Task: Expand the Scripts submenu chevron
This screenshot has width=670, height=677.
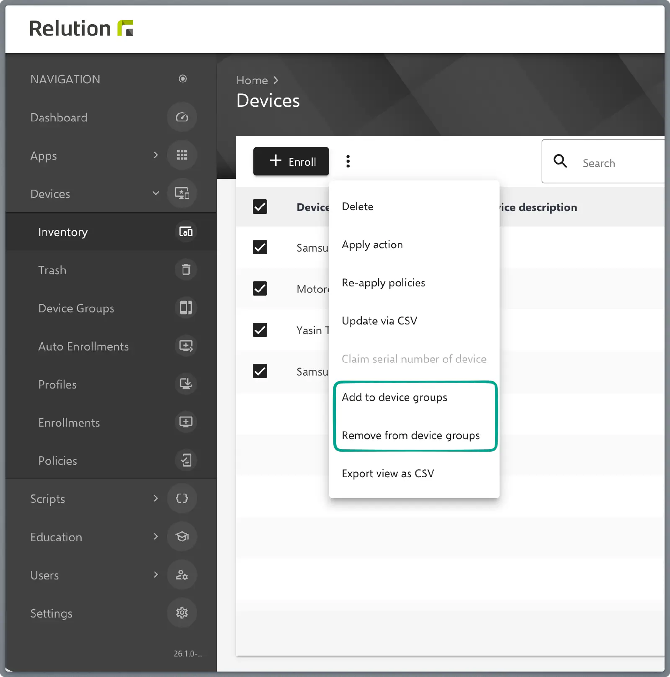Action: 156,499
